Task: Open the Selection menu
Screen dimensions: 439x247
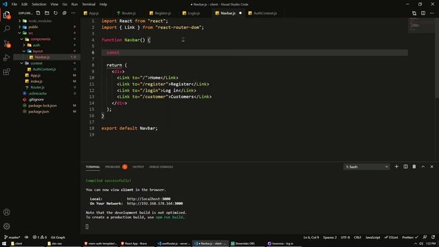Action: 39,4
